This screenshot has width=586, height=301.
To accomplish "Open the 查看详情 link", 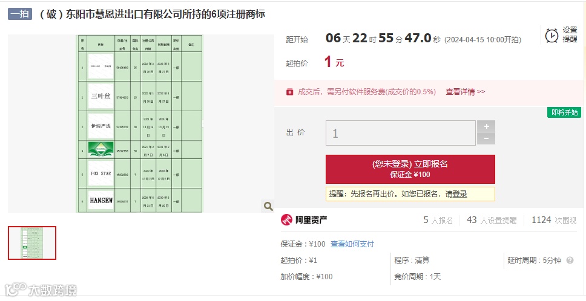I will (x=466, y=92).
